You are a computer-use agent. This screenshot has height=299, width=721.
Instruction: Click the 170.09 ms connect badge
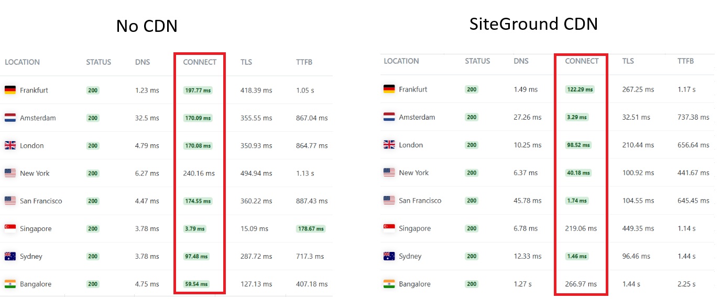tap(198, 118)
